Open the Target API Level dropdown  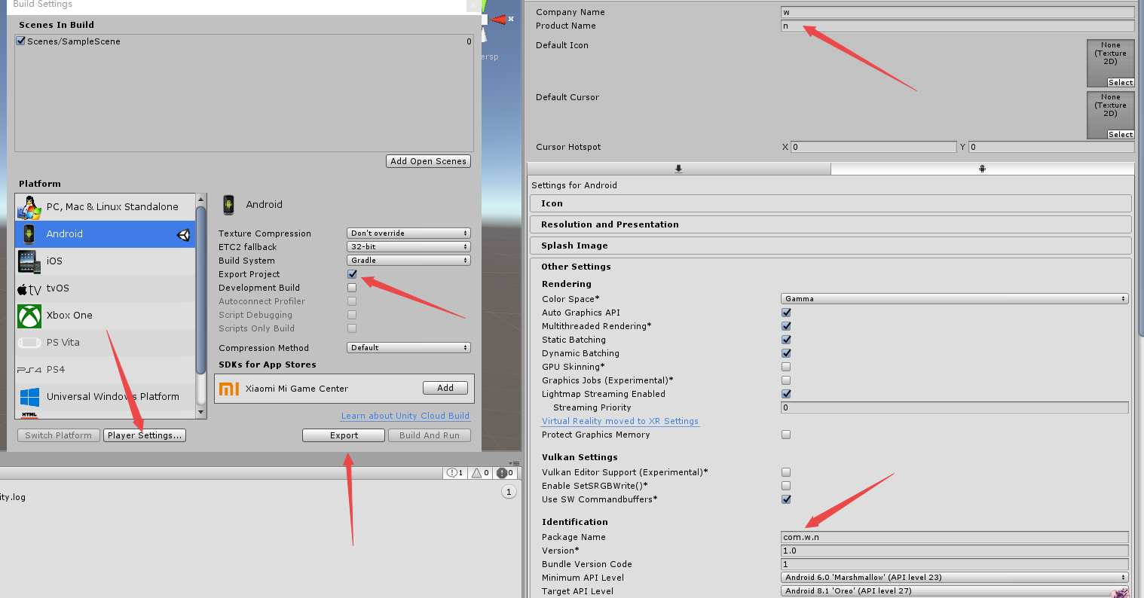[955, 591]
